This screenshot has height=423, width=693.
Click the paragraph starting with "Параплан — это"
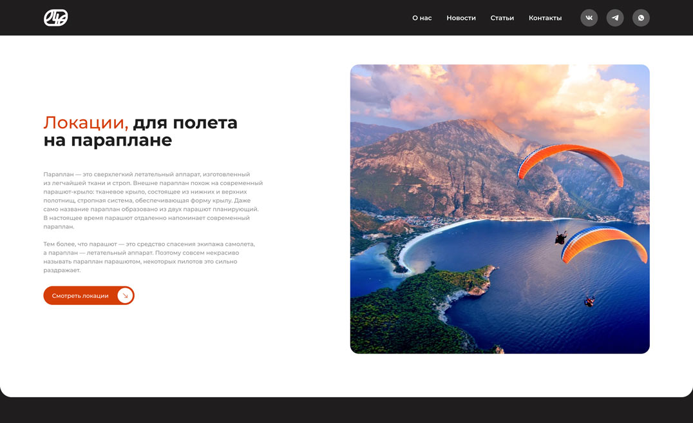click(x=153, y=201)
